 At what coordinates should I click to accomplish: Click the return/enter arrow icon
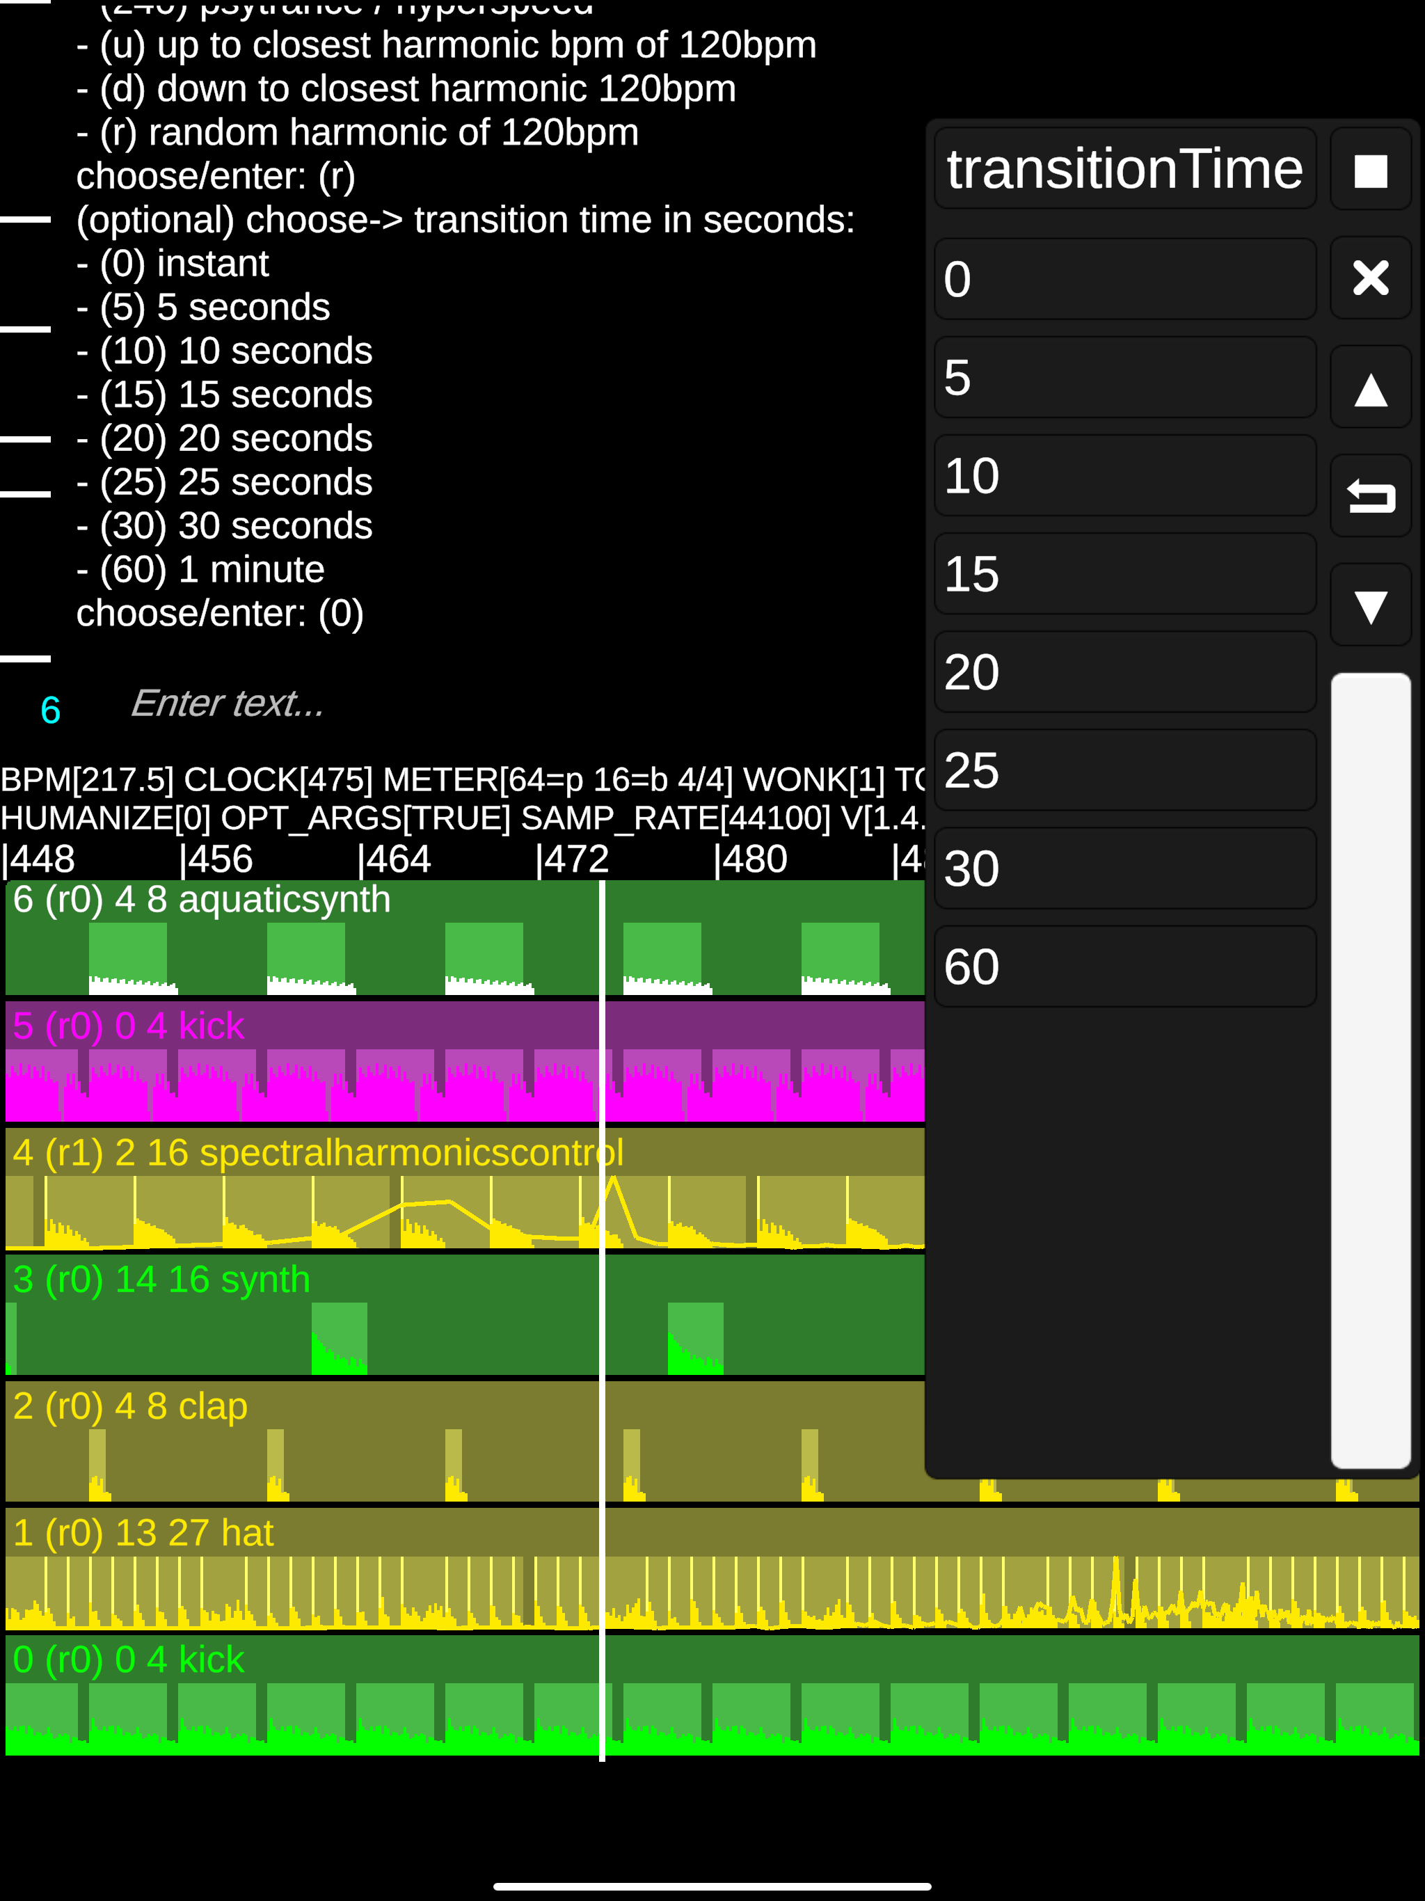tap(1370, 496)
